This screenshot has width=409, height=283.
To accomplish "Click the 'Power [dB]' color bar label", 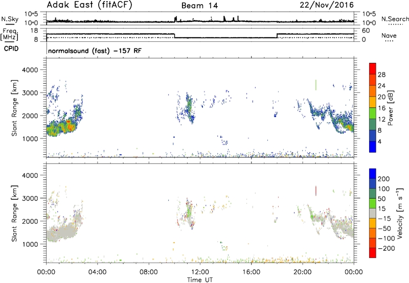I will (x=391, y=108).
